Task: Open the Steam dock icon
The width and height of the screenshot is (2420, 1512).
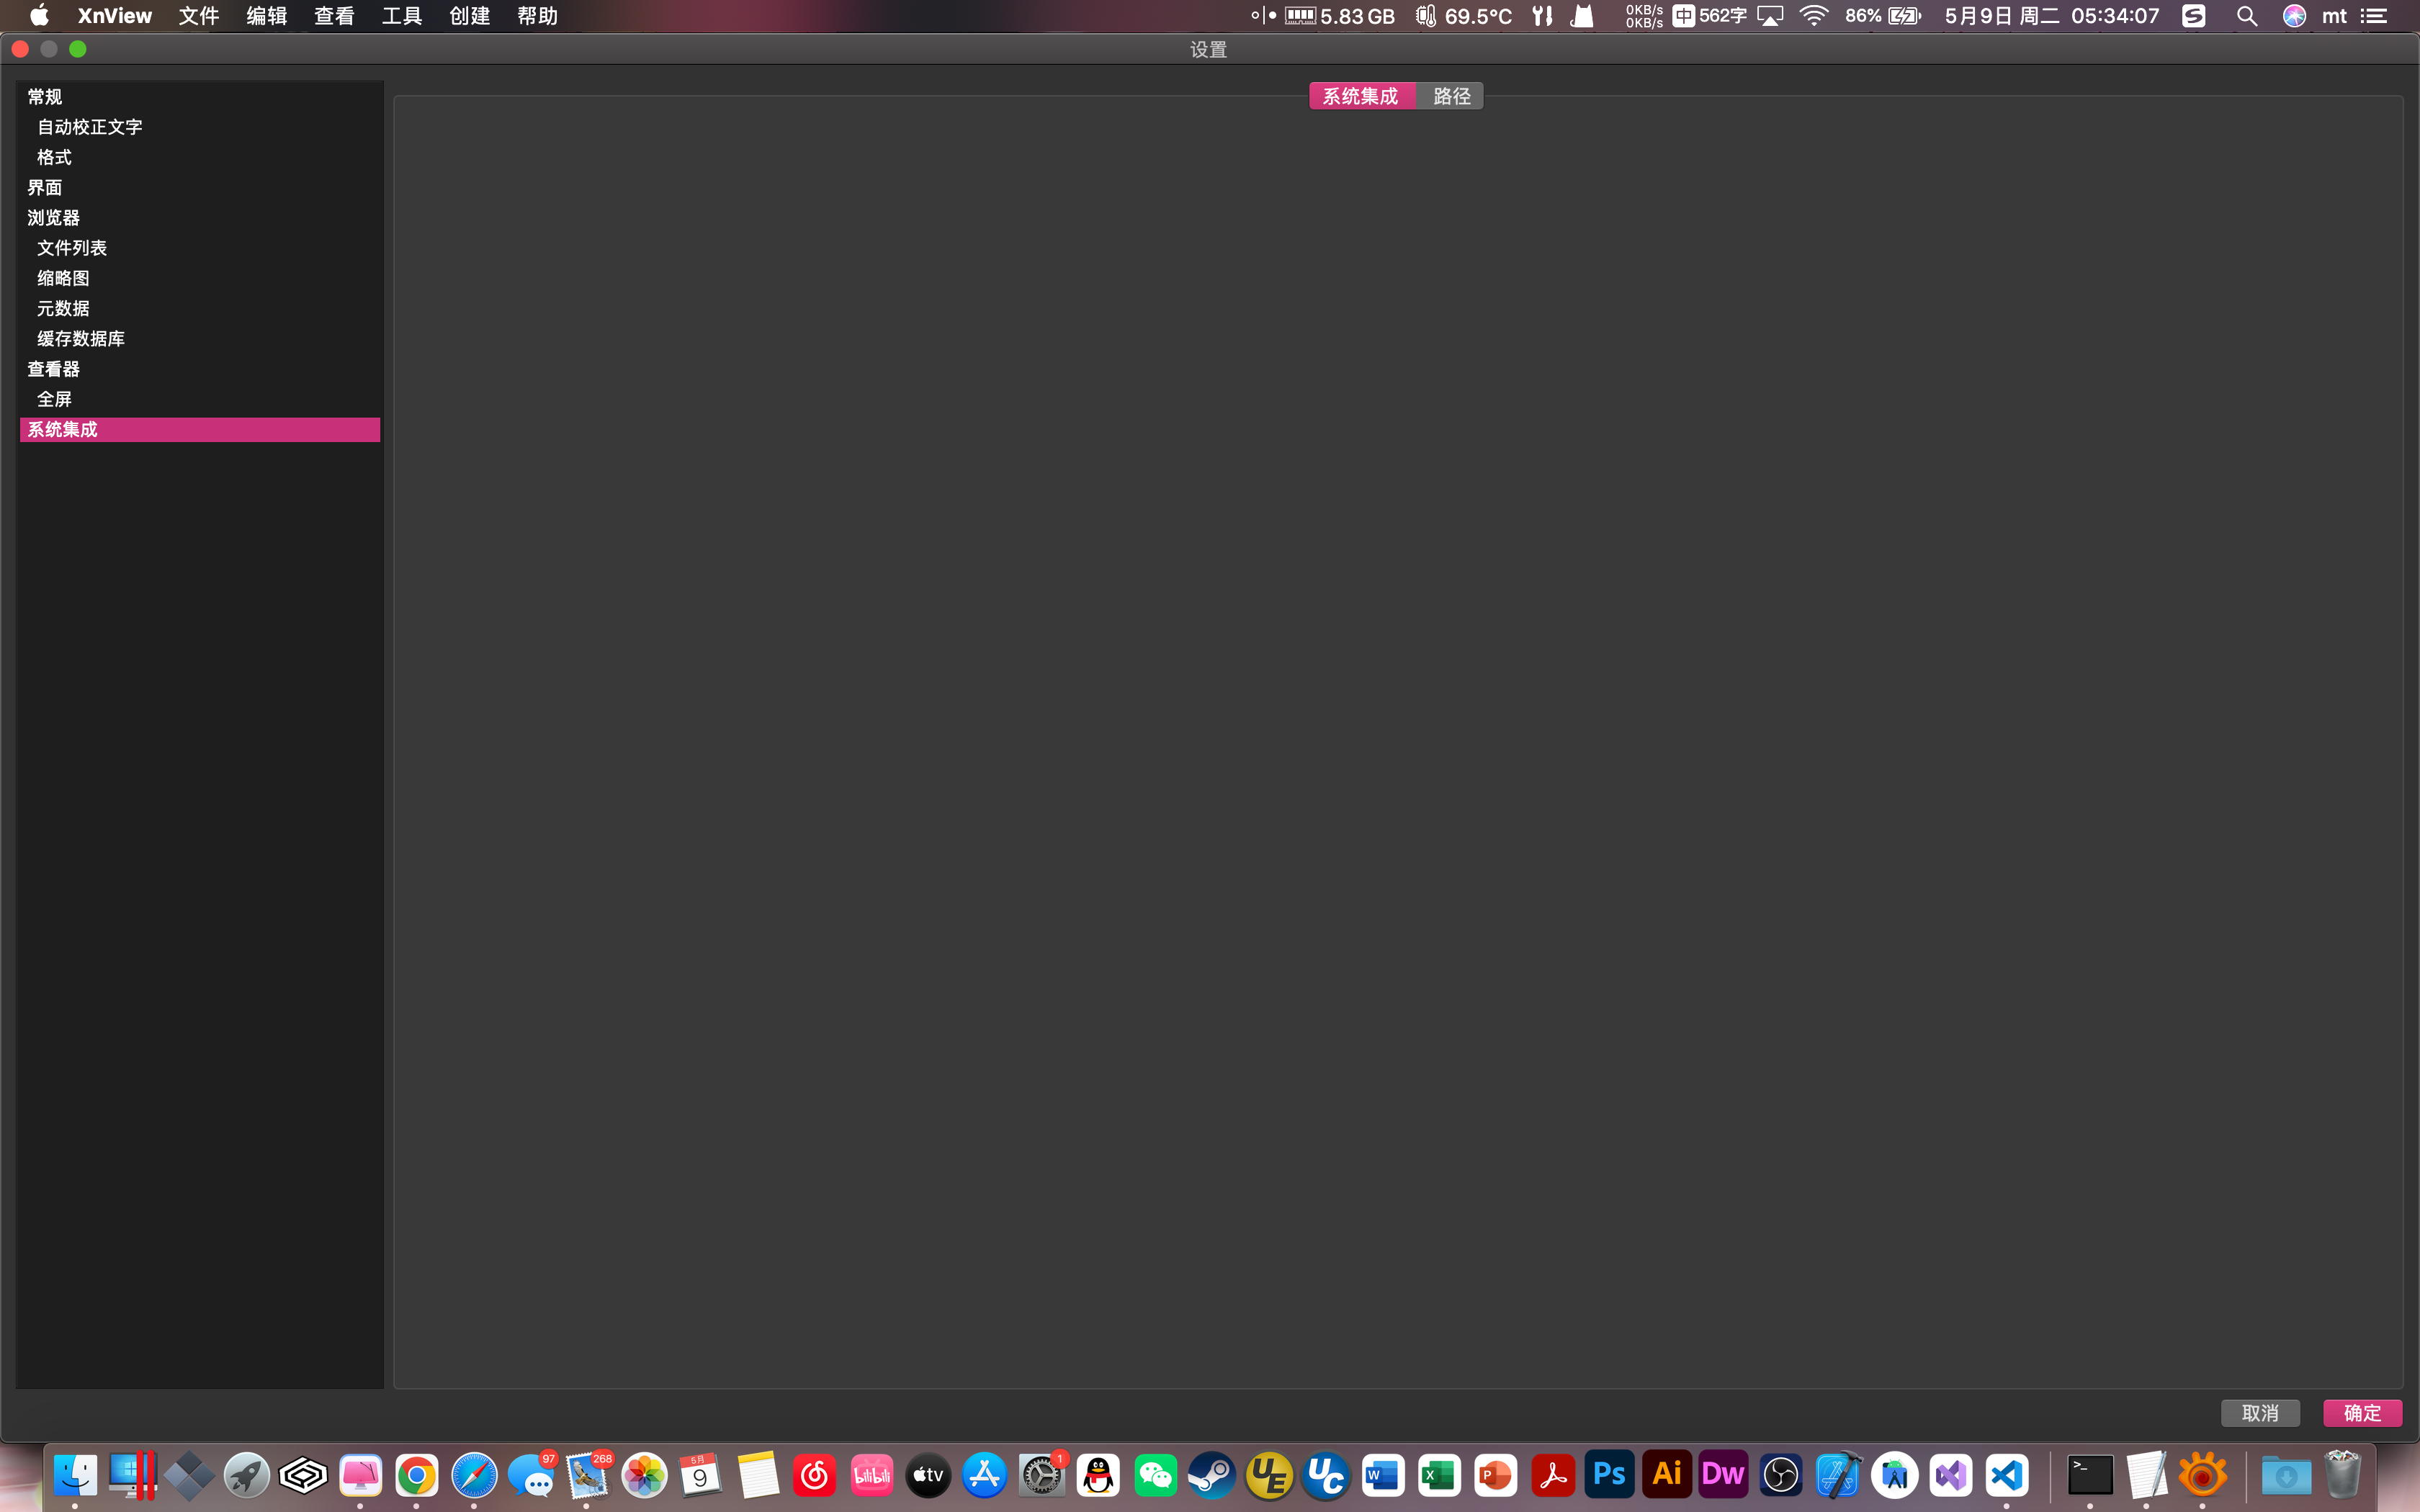Action: pyautogui.click(x=1212, y=1475)
